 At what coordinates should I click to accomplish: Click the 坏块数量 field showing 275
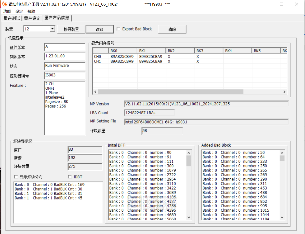click(x=85, y=166)
